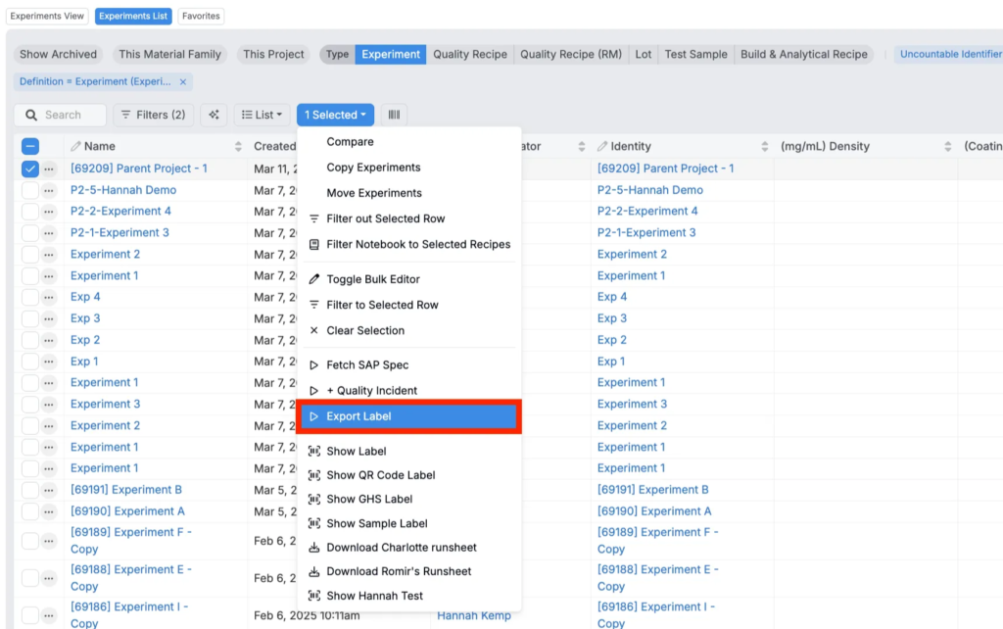Screen dimensions: 1003x629
Task: Choose Copy Experiments menu item
Action: tap(409, 168)
